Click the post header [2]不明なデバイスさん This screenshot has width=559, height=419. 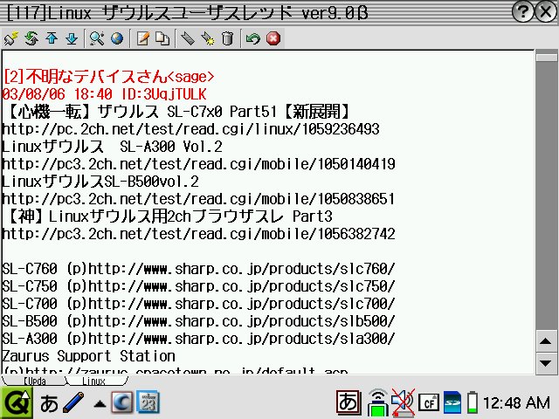pos(85,76)
